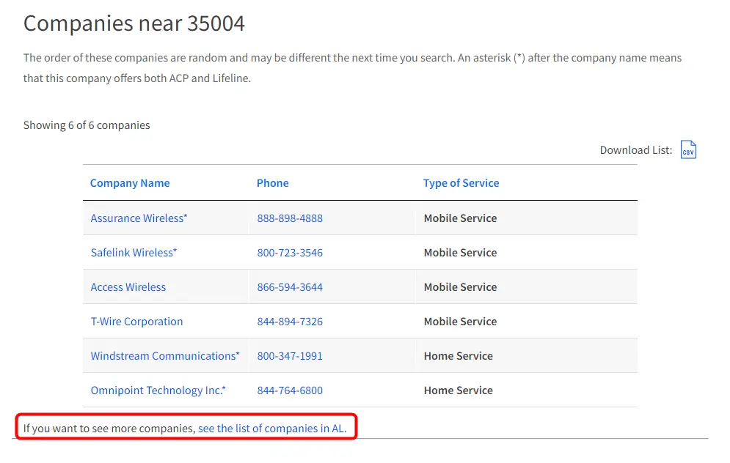
Task: Sort by Phone column header
Action: 273,183
